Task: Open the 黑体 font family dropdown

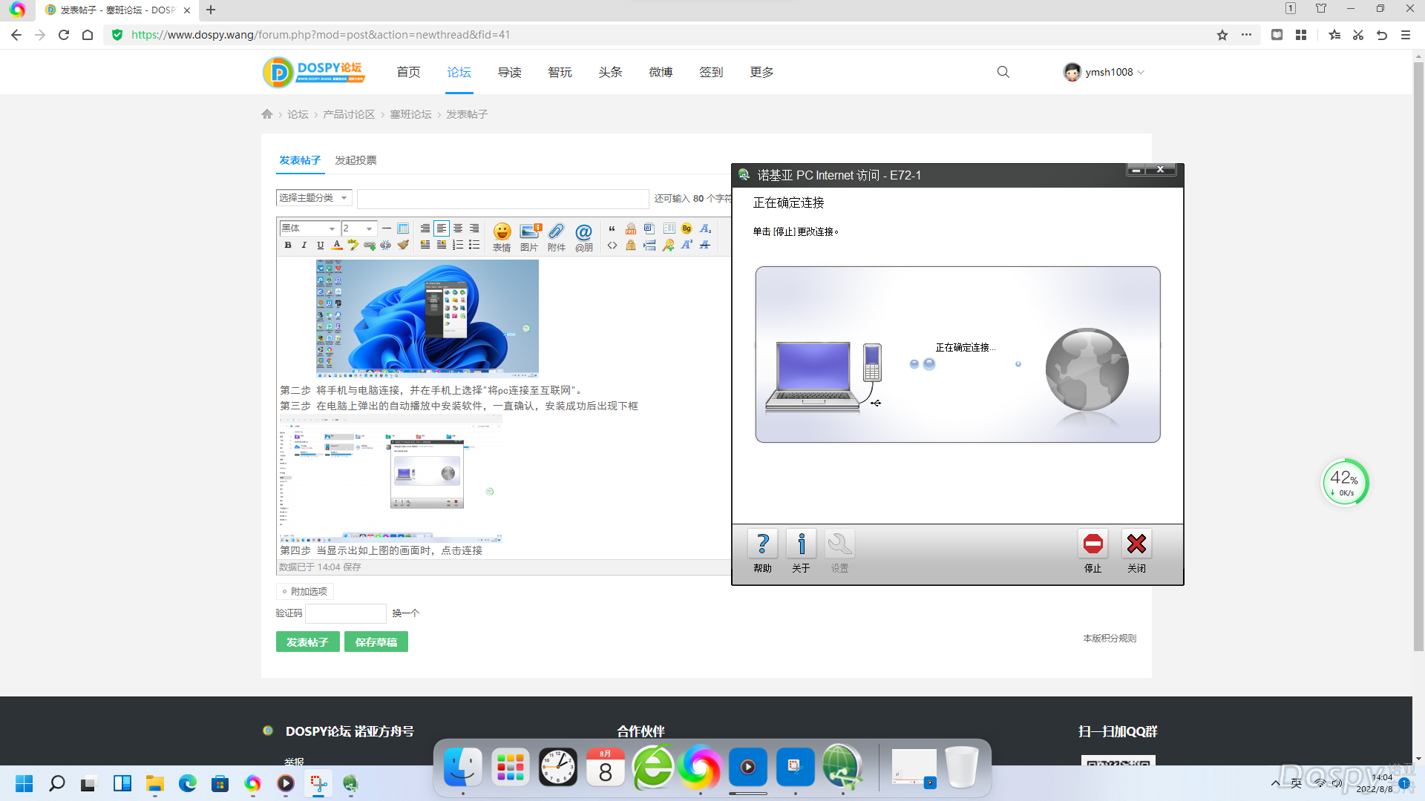Action: pyautogui.click(x=308, y=228)
